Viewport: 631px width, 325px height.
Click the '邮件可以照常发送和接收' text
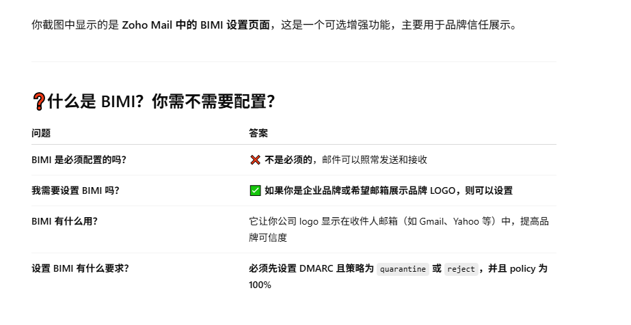pyautogui.click(x=375, y=160)
